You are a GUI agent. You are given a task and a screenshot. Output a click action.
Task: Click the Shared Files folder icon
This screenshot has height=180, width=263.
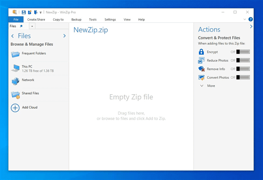pyautogui.click(x=16, y=95)
